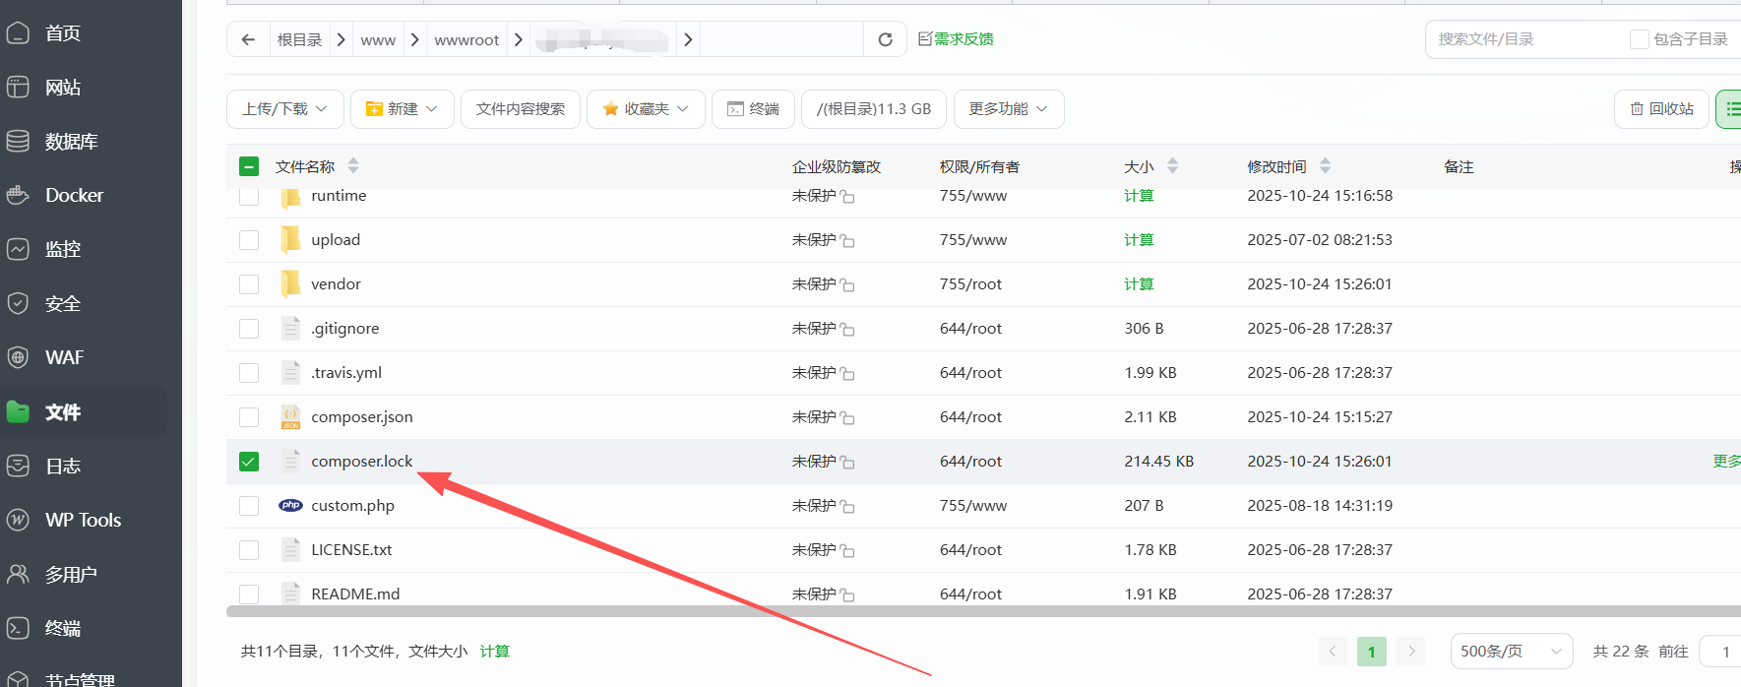Open the 监控 sidebar item

(62, 249)
